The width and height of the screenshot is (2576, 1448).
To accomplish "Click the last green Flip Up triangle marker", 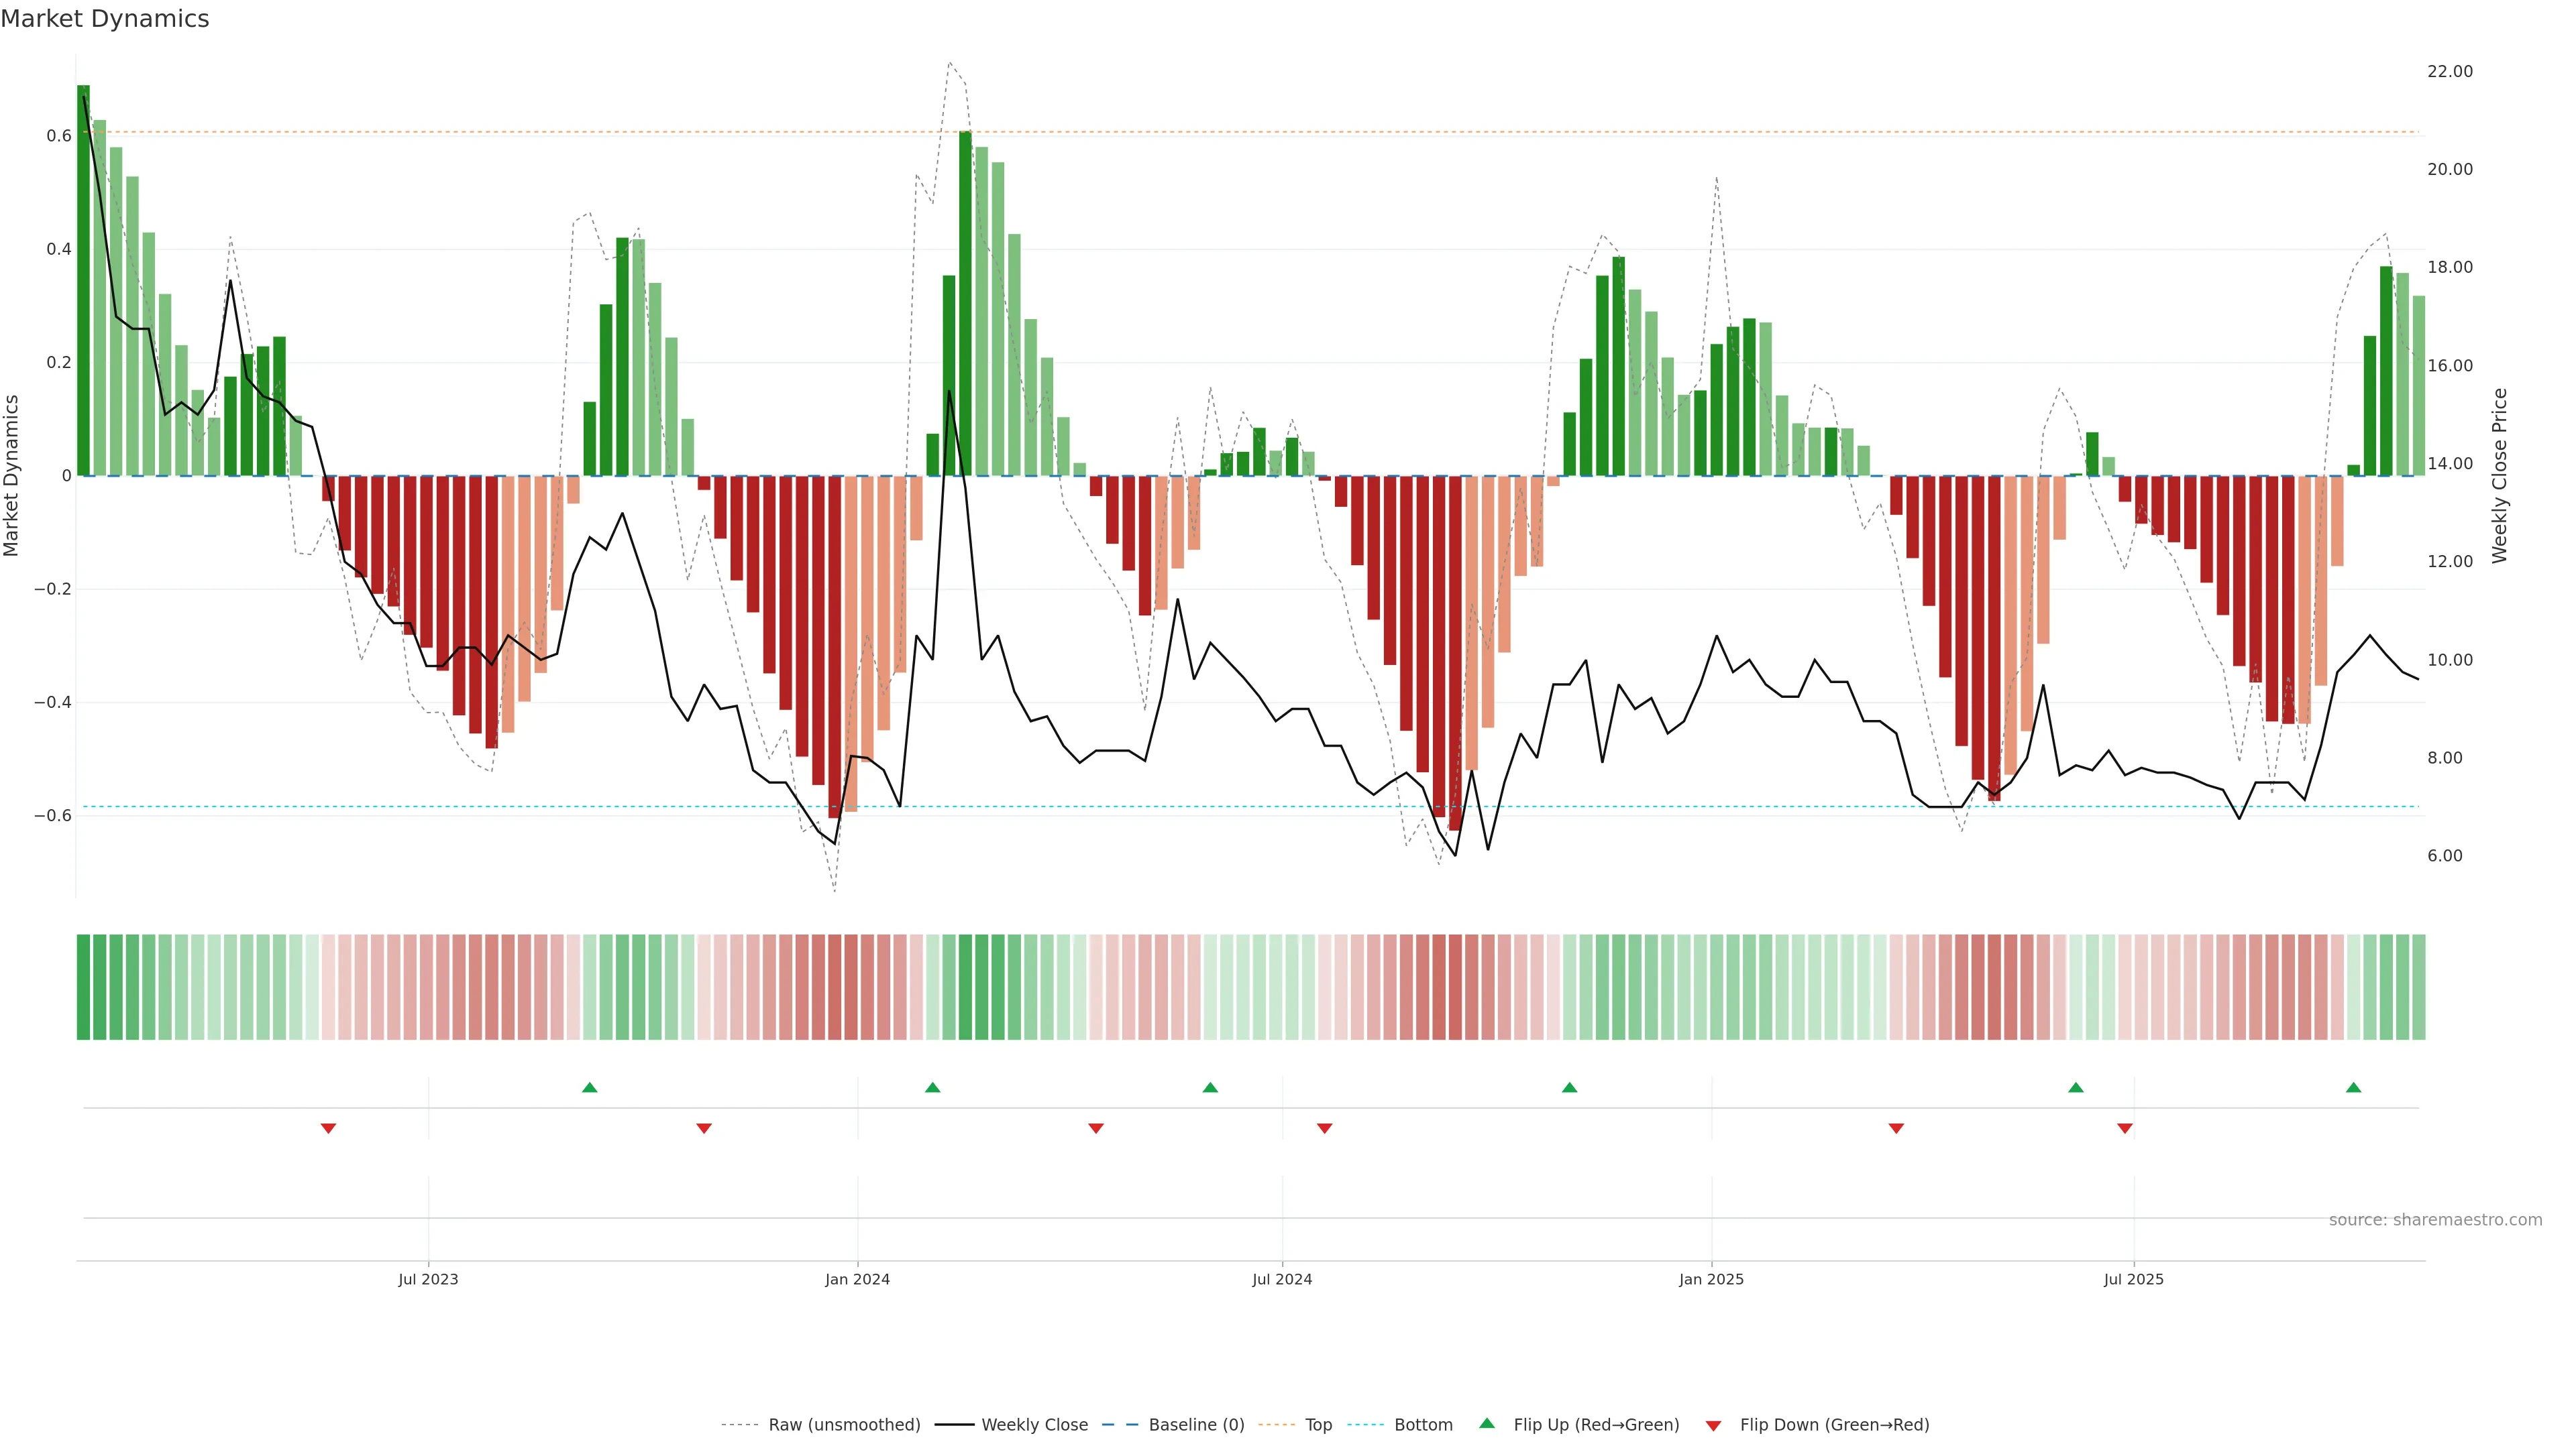I will (x=2353, y=1087).
